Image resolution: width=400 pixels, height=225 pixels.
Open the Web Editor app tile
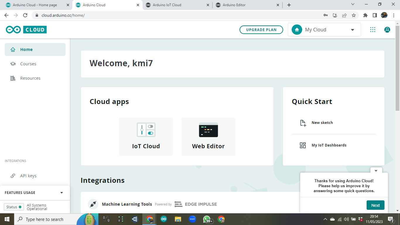208,137
